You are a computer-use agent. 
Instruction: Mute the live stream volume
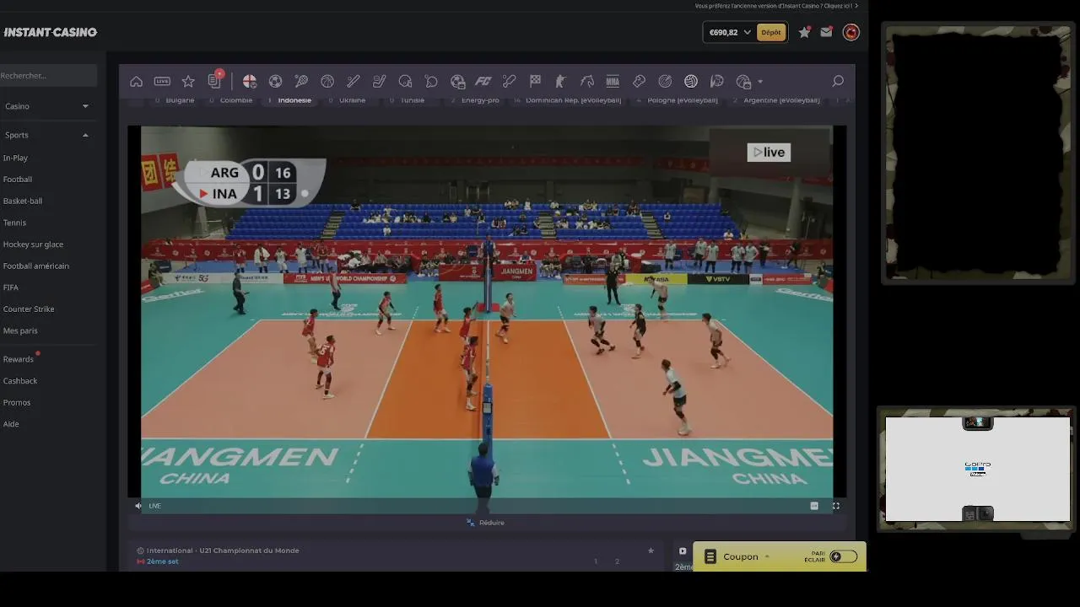tap(138, 506)
